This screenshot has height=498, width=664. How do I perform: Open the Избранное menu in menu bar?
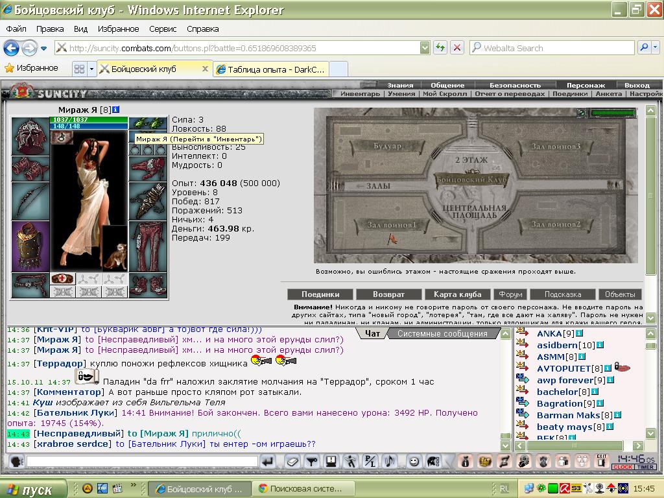[118, 29]
